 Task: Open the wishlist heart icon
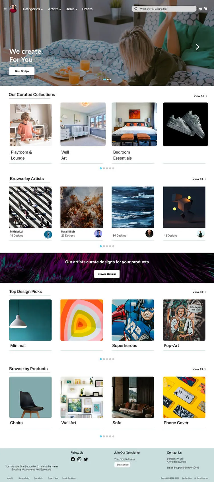coord(201,9)
